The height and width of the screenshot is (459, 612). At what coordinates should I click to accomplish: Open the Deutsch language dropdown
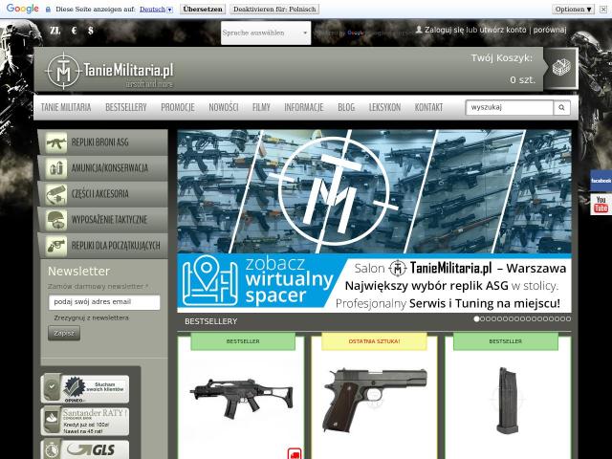[156, 9]
